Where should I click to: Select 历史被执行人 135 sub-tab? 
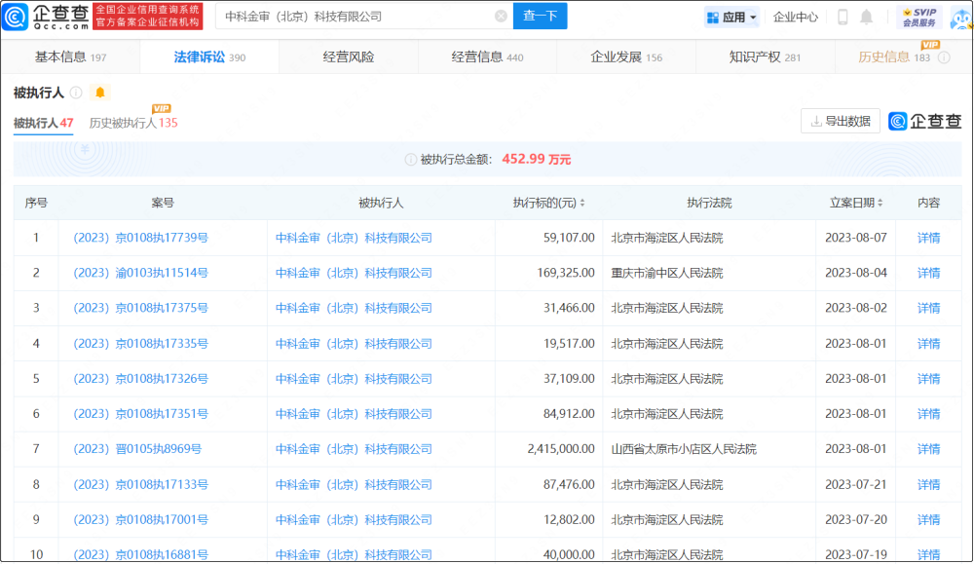tap(133, 123)
